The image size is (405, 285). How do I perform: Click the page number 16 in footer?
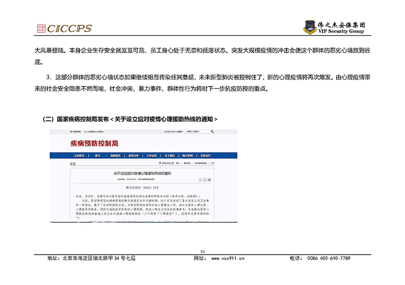click(202, 252)
